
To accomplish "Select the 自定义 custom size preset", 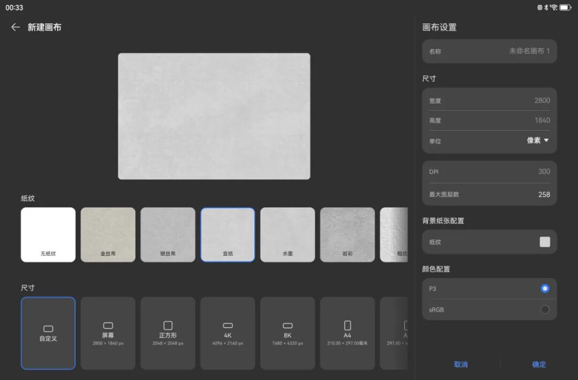I will click(48, 333).
